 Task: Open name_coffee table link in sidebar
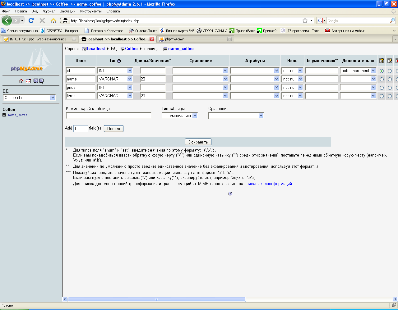point(18,115)
